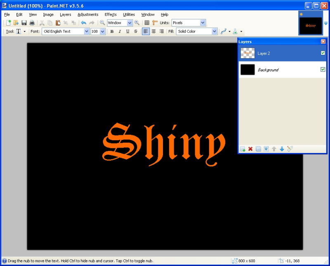The image size is (330, 266).
Task: Click the Add New Layer icon
Action: (x=243, y=149)
